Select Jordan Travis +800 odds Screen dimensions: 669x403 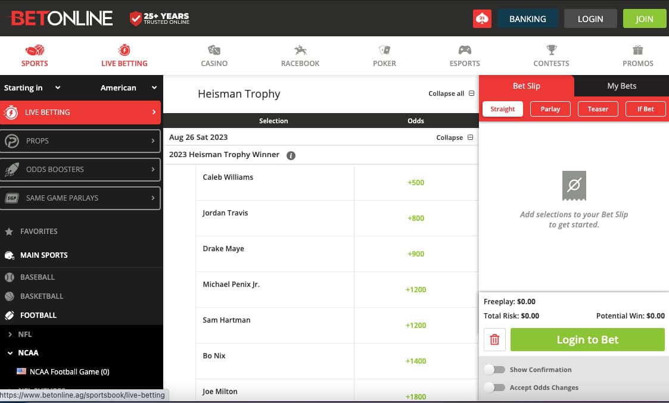pos(416,218)
